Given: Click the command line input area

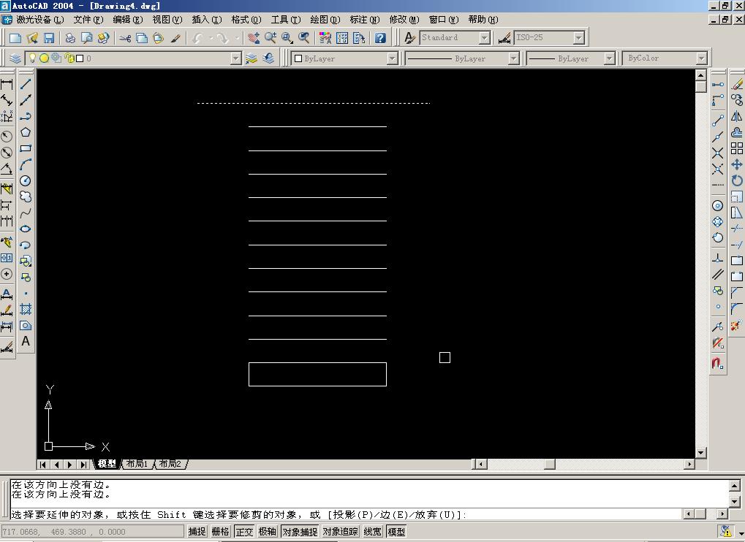Looking at the screenshot, I should click(346, 514).
